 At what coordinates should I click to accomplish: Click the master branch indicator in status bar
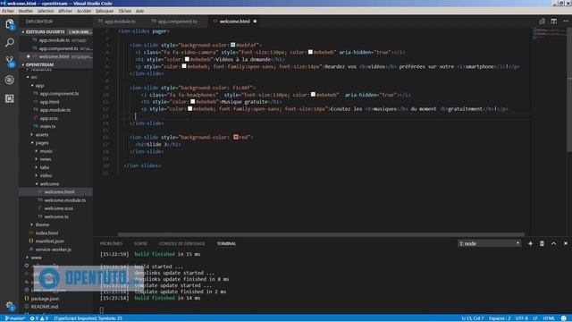click(x=14, y=318)
